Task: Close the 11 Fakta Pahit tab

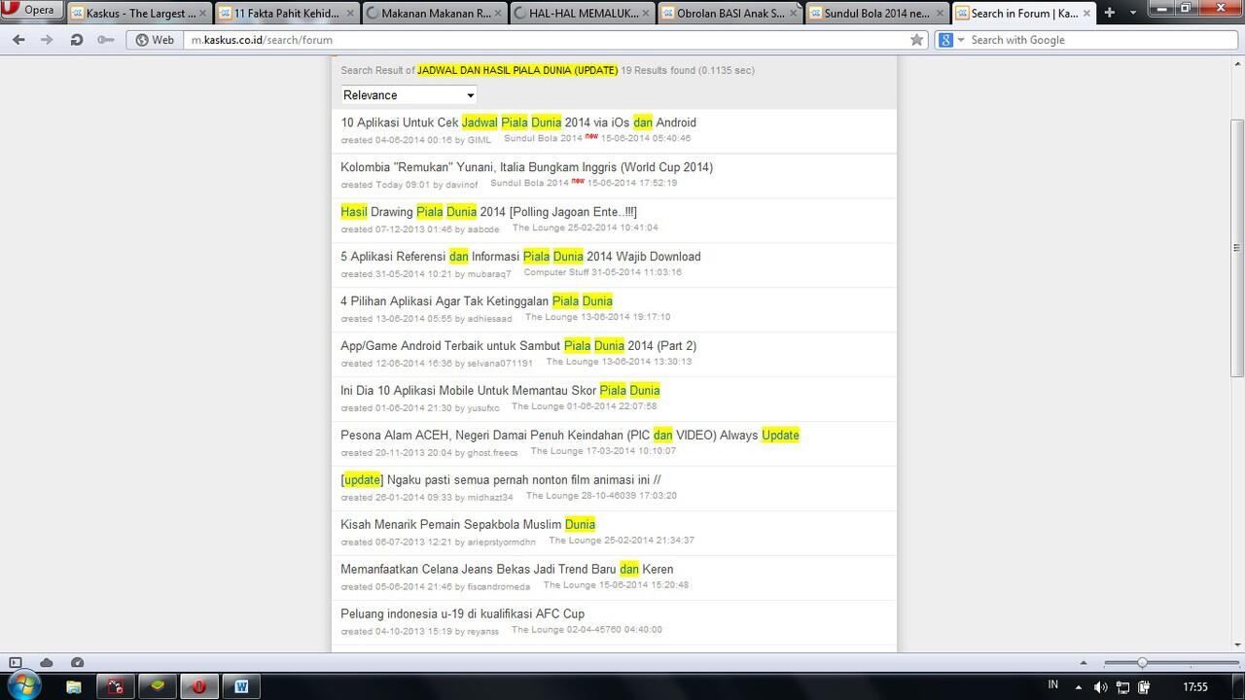Action: point(350,14)
